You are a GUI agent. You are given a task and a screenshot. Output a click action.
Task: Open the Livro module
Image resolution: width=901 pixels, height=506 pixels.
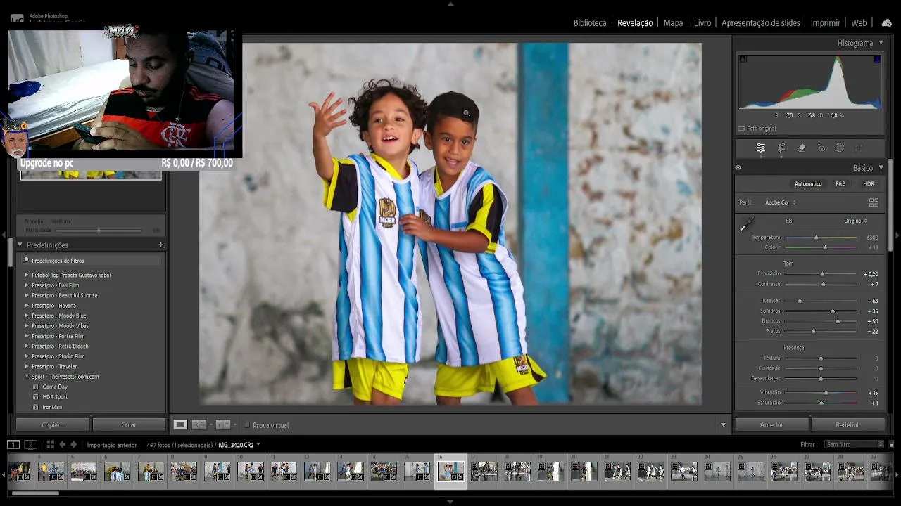702,22
